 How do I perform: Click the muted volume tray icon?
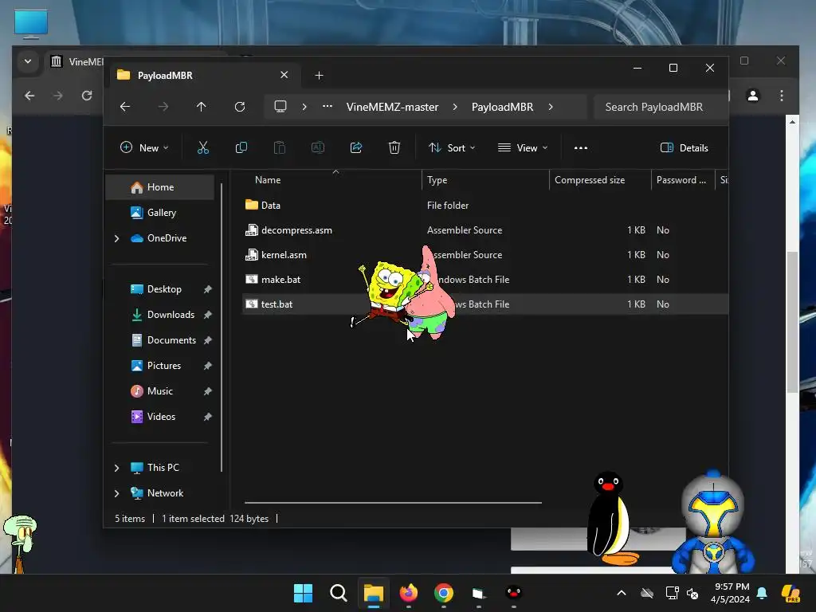click(x=692, y=593)
